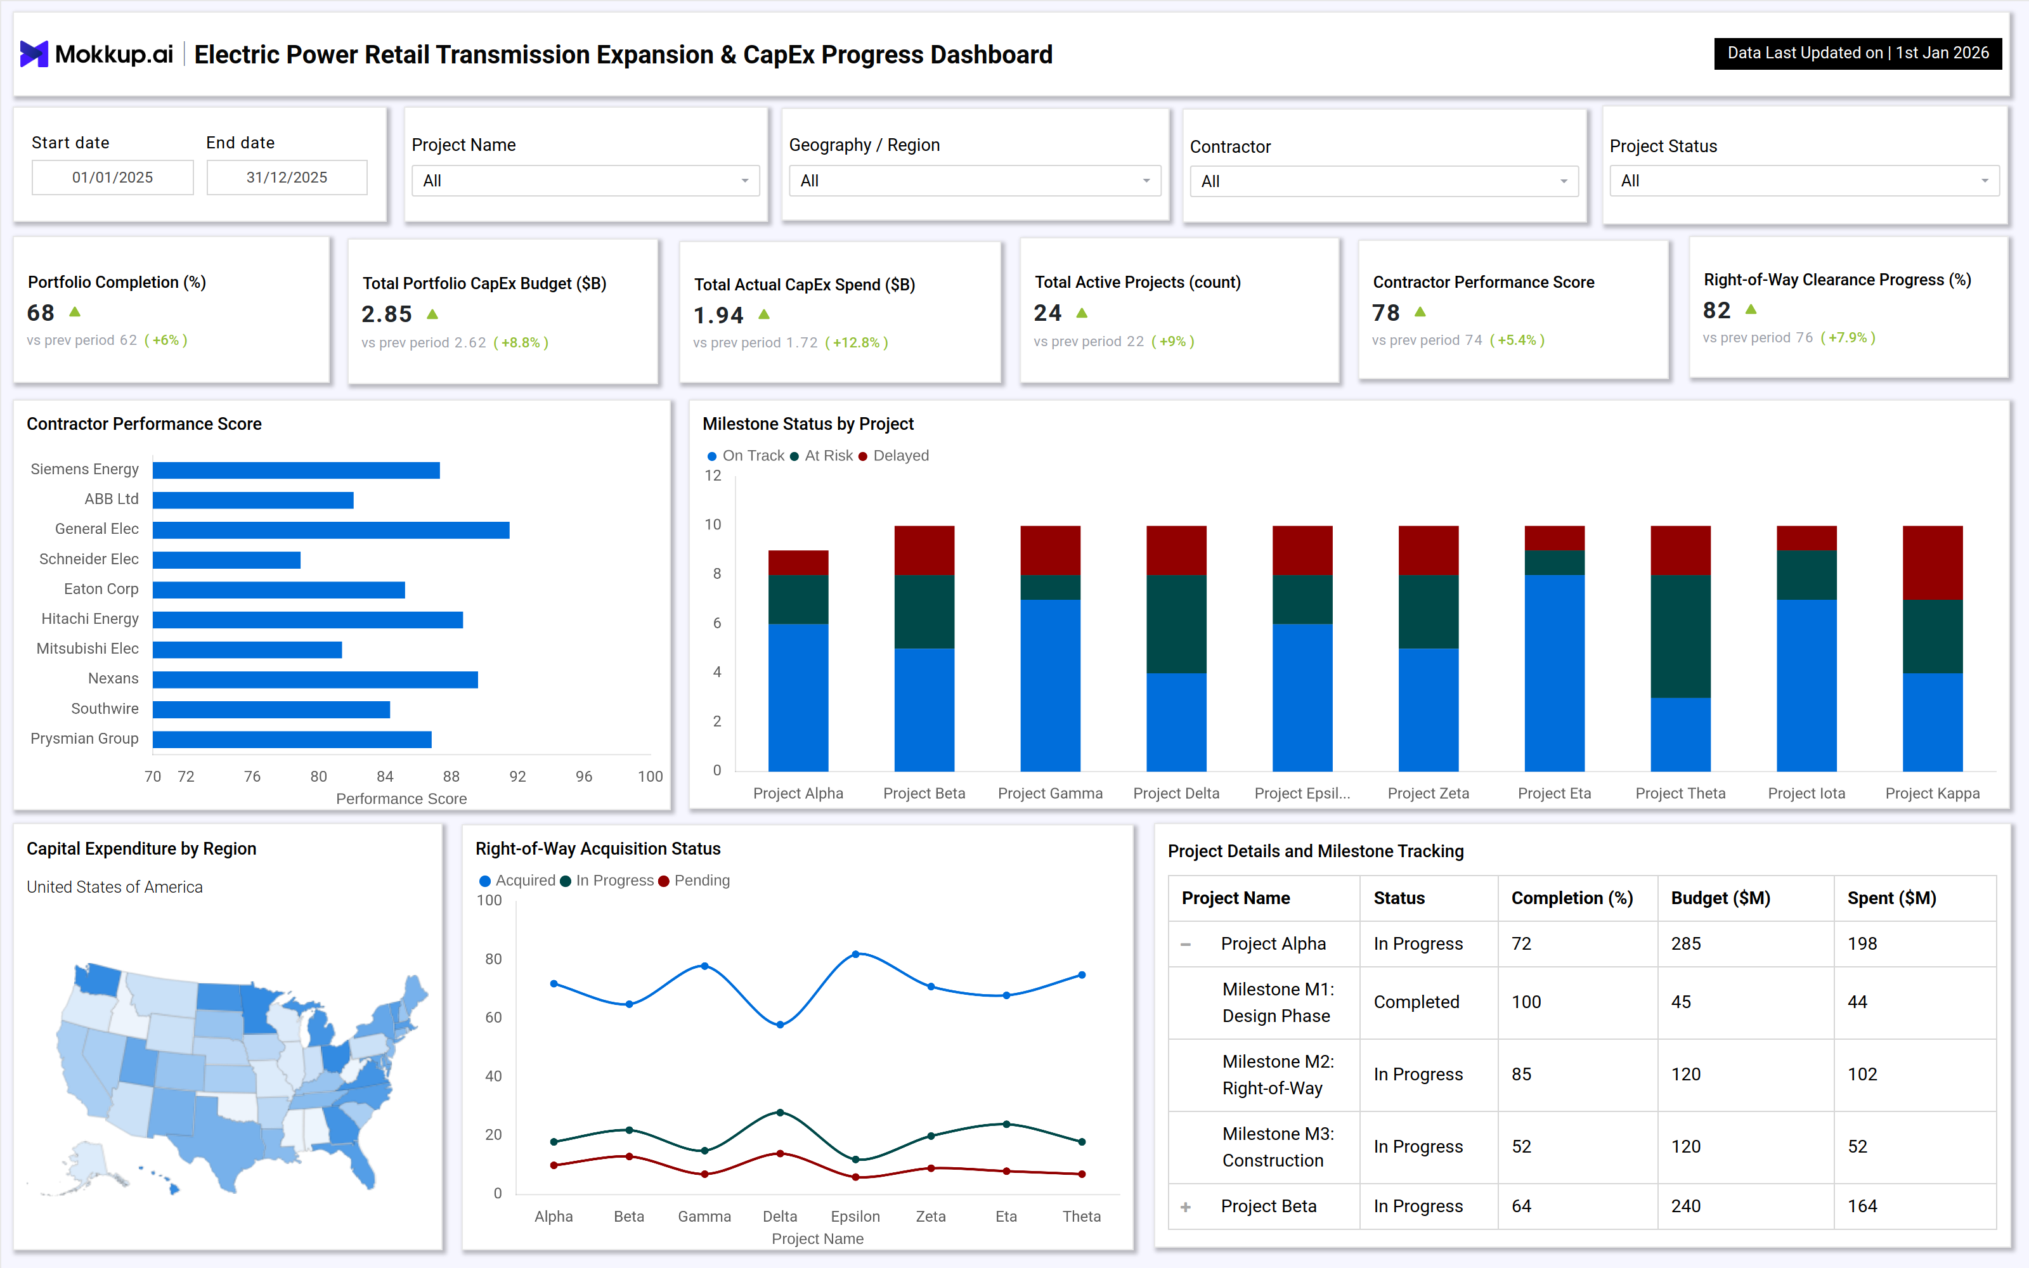Click Project Eta On Track bar segment
The width and height of the screenshot is (2029, 1268).
(x=1553, y=673)
